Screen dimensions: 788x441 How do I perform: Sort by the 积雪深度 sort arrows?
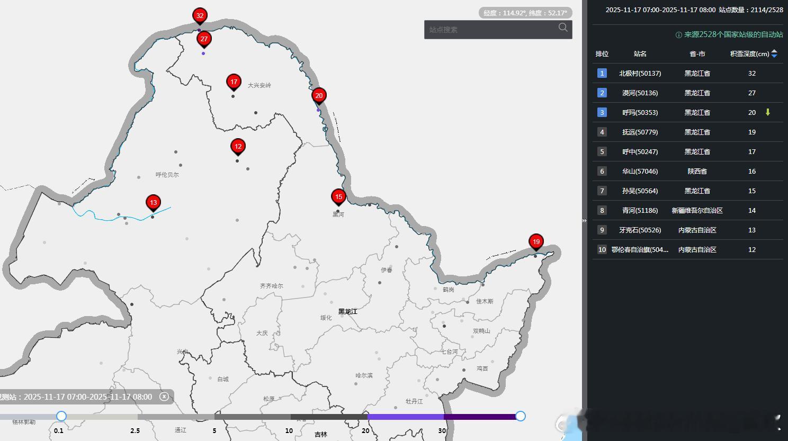tap(774, 53)
